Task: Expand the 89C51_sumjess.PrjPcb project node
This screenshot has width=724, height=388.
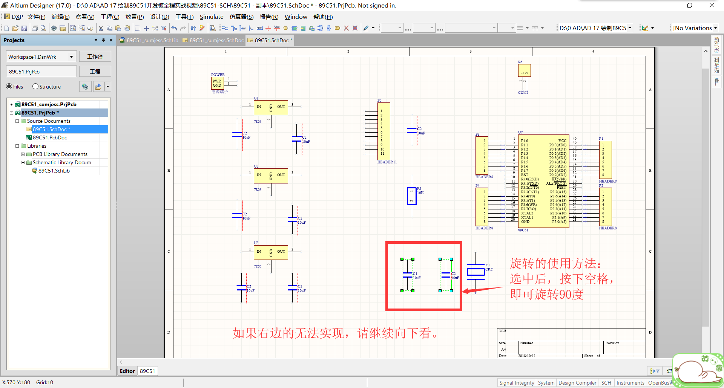Action: click(11, 104)
